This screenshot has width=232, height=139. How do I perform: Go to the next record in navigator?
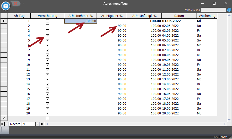[x=37, y=124]
